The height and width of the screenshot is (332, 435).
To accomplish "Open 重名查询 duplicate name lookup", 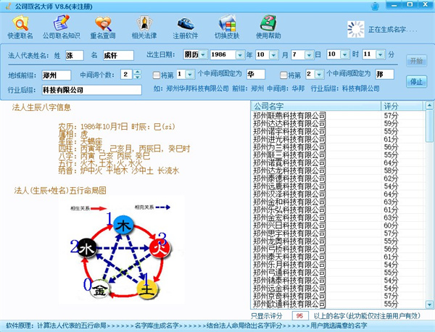I will coord(103,27).
